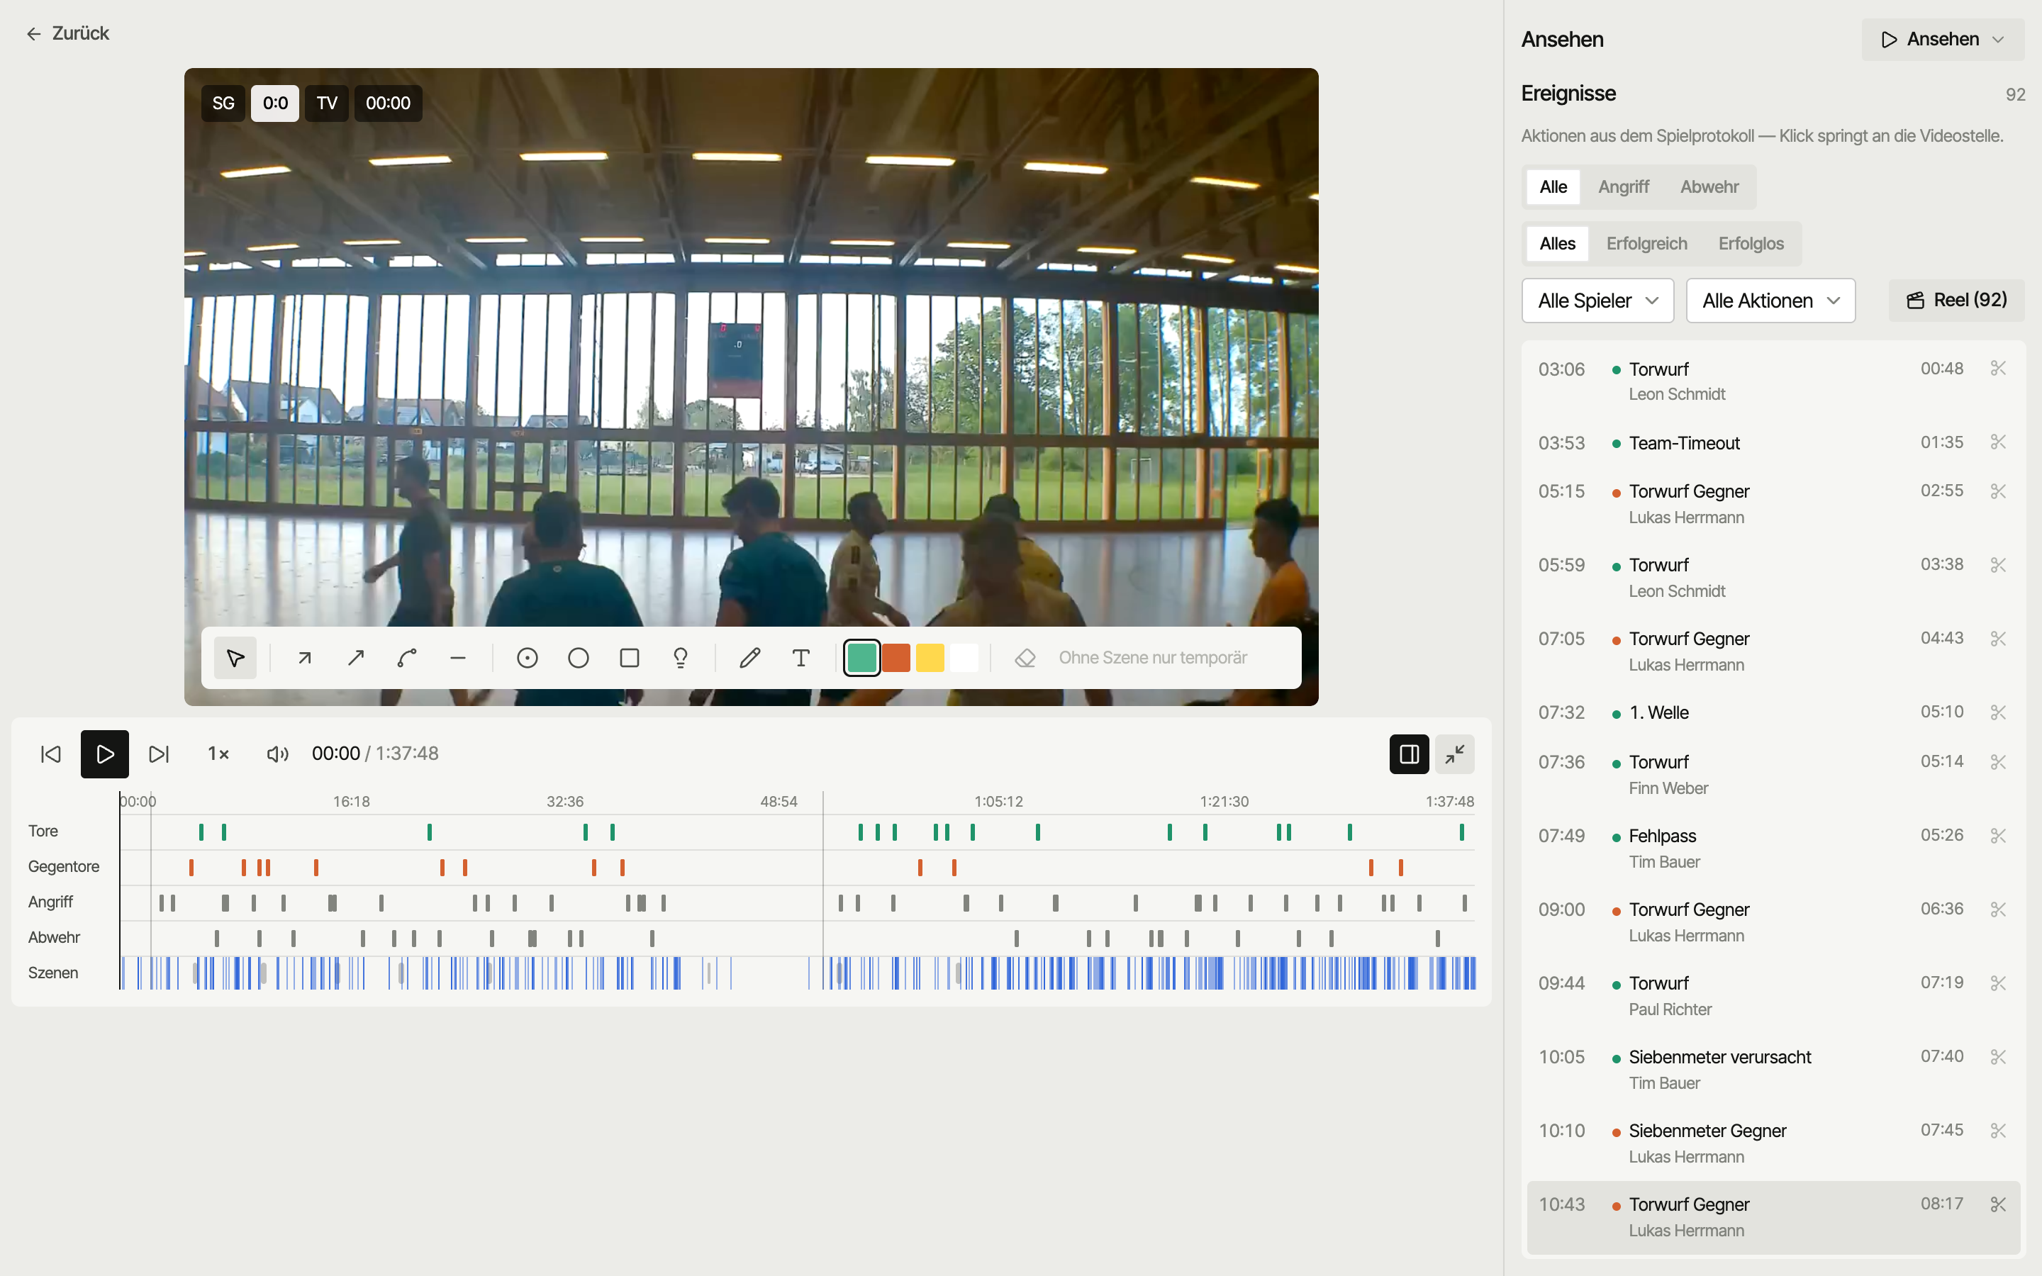The height and width of the screenshot is (1276, 2042).
Task: Pick the white drawing color
Action: tap(964, 657)
